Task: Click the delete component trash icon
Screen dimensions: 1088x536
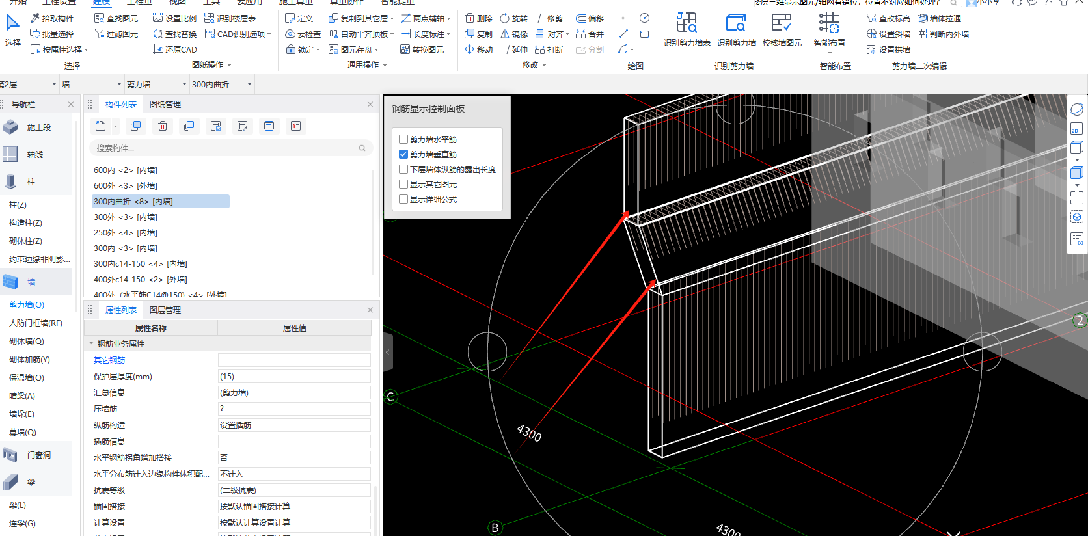Action: (x=163, y=126)
